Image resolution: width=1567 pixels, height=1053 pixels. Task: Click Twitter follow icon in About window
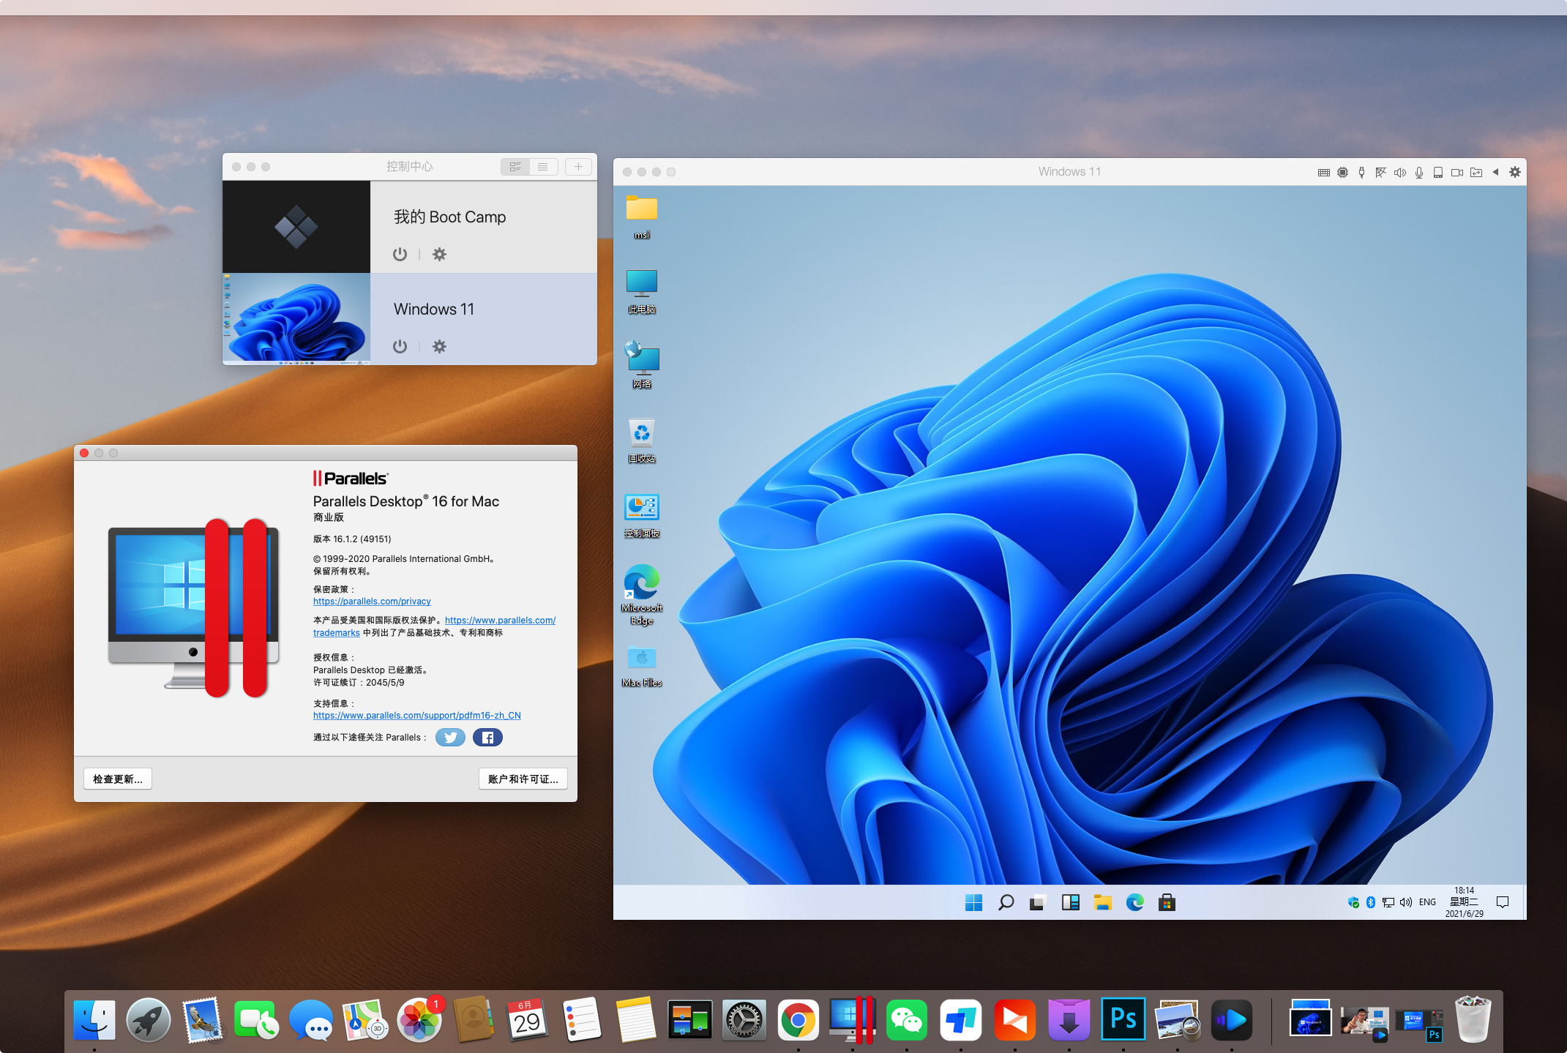point(450,738)
